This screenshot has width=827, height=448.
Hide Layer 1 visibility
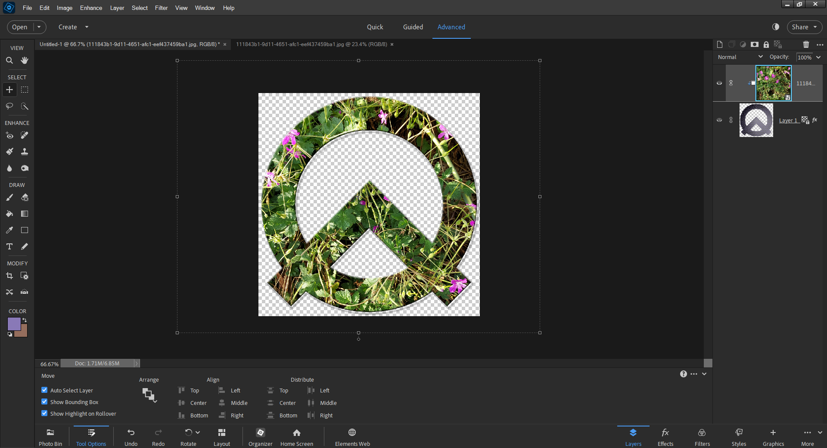click(719, 120)
